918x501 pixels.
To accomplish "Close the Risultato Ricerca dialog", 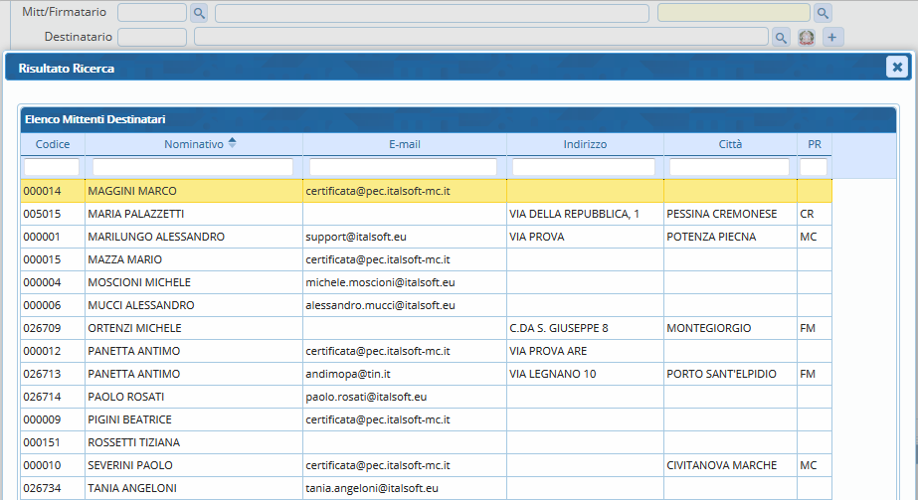I will click(x=896, y=68).
